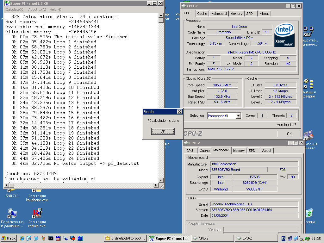Select the Recycle Bin desktop icon
This screenshot has height=243, width=324.
click(309, 213)
